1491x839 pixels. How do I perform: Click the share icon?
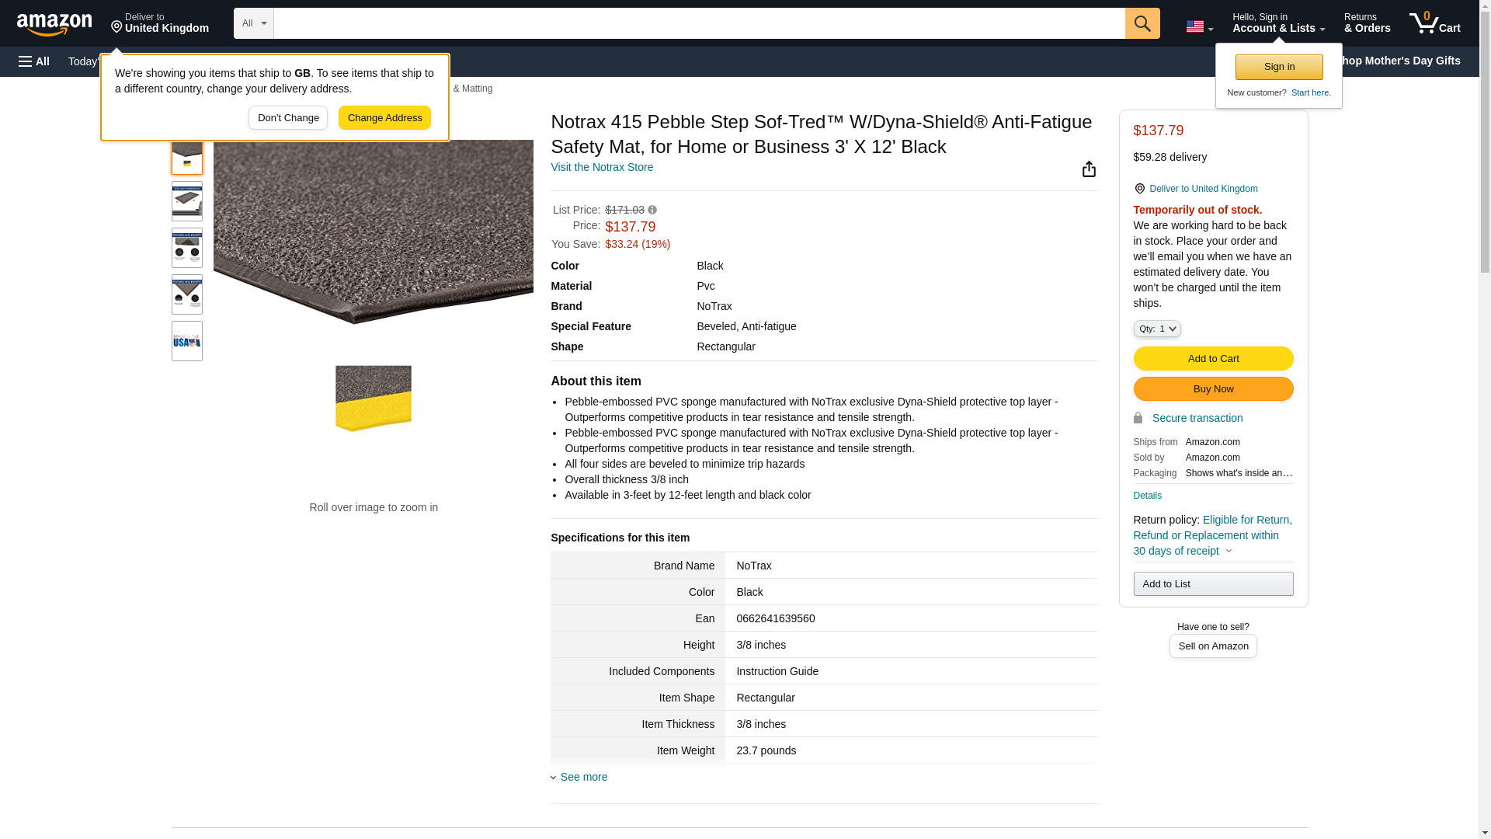(x=1089, y=169)
